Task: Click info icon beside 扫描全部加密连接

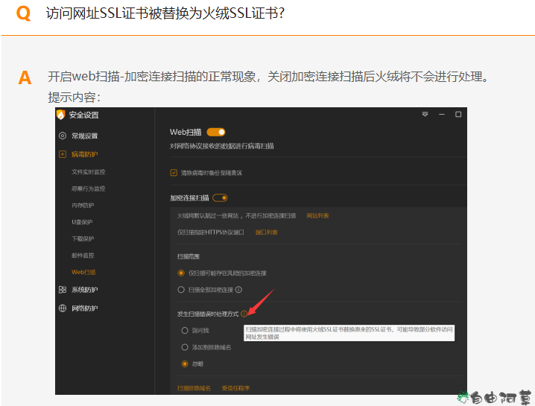Action: coord(239,290)
